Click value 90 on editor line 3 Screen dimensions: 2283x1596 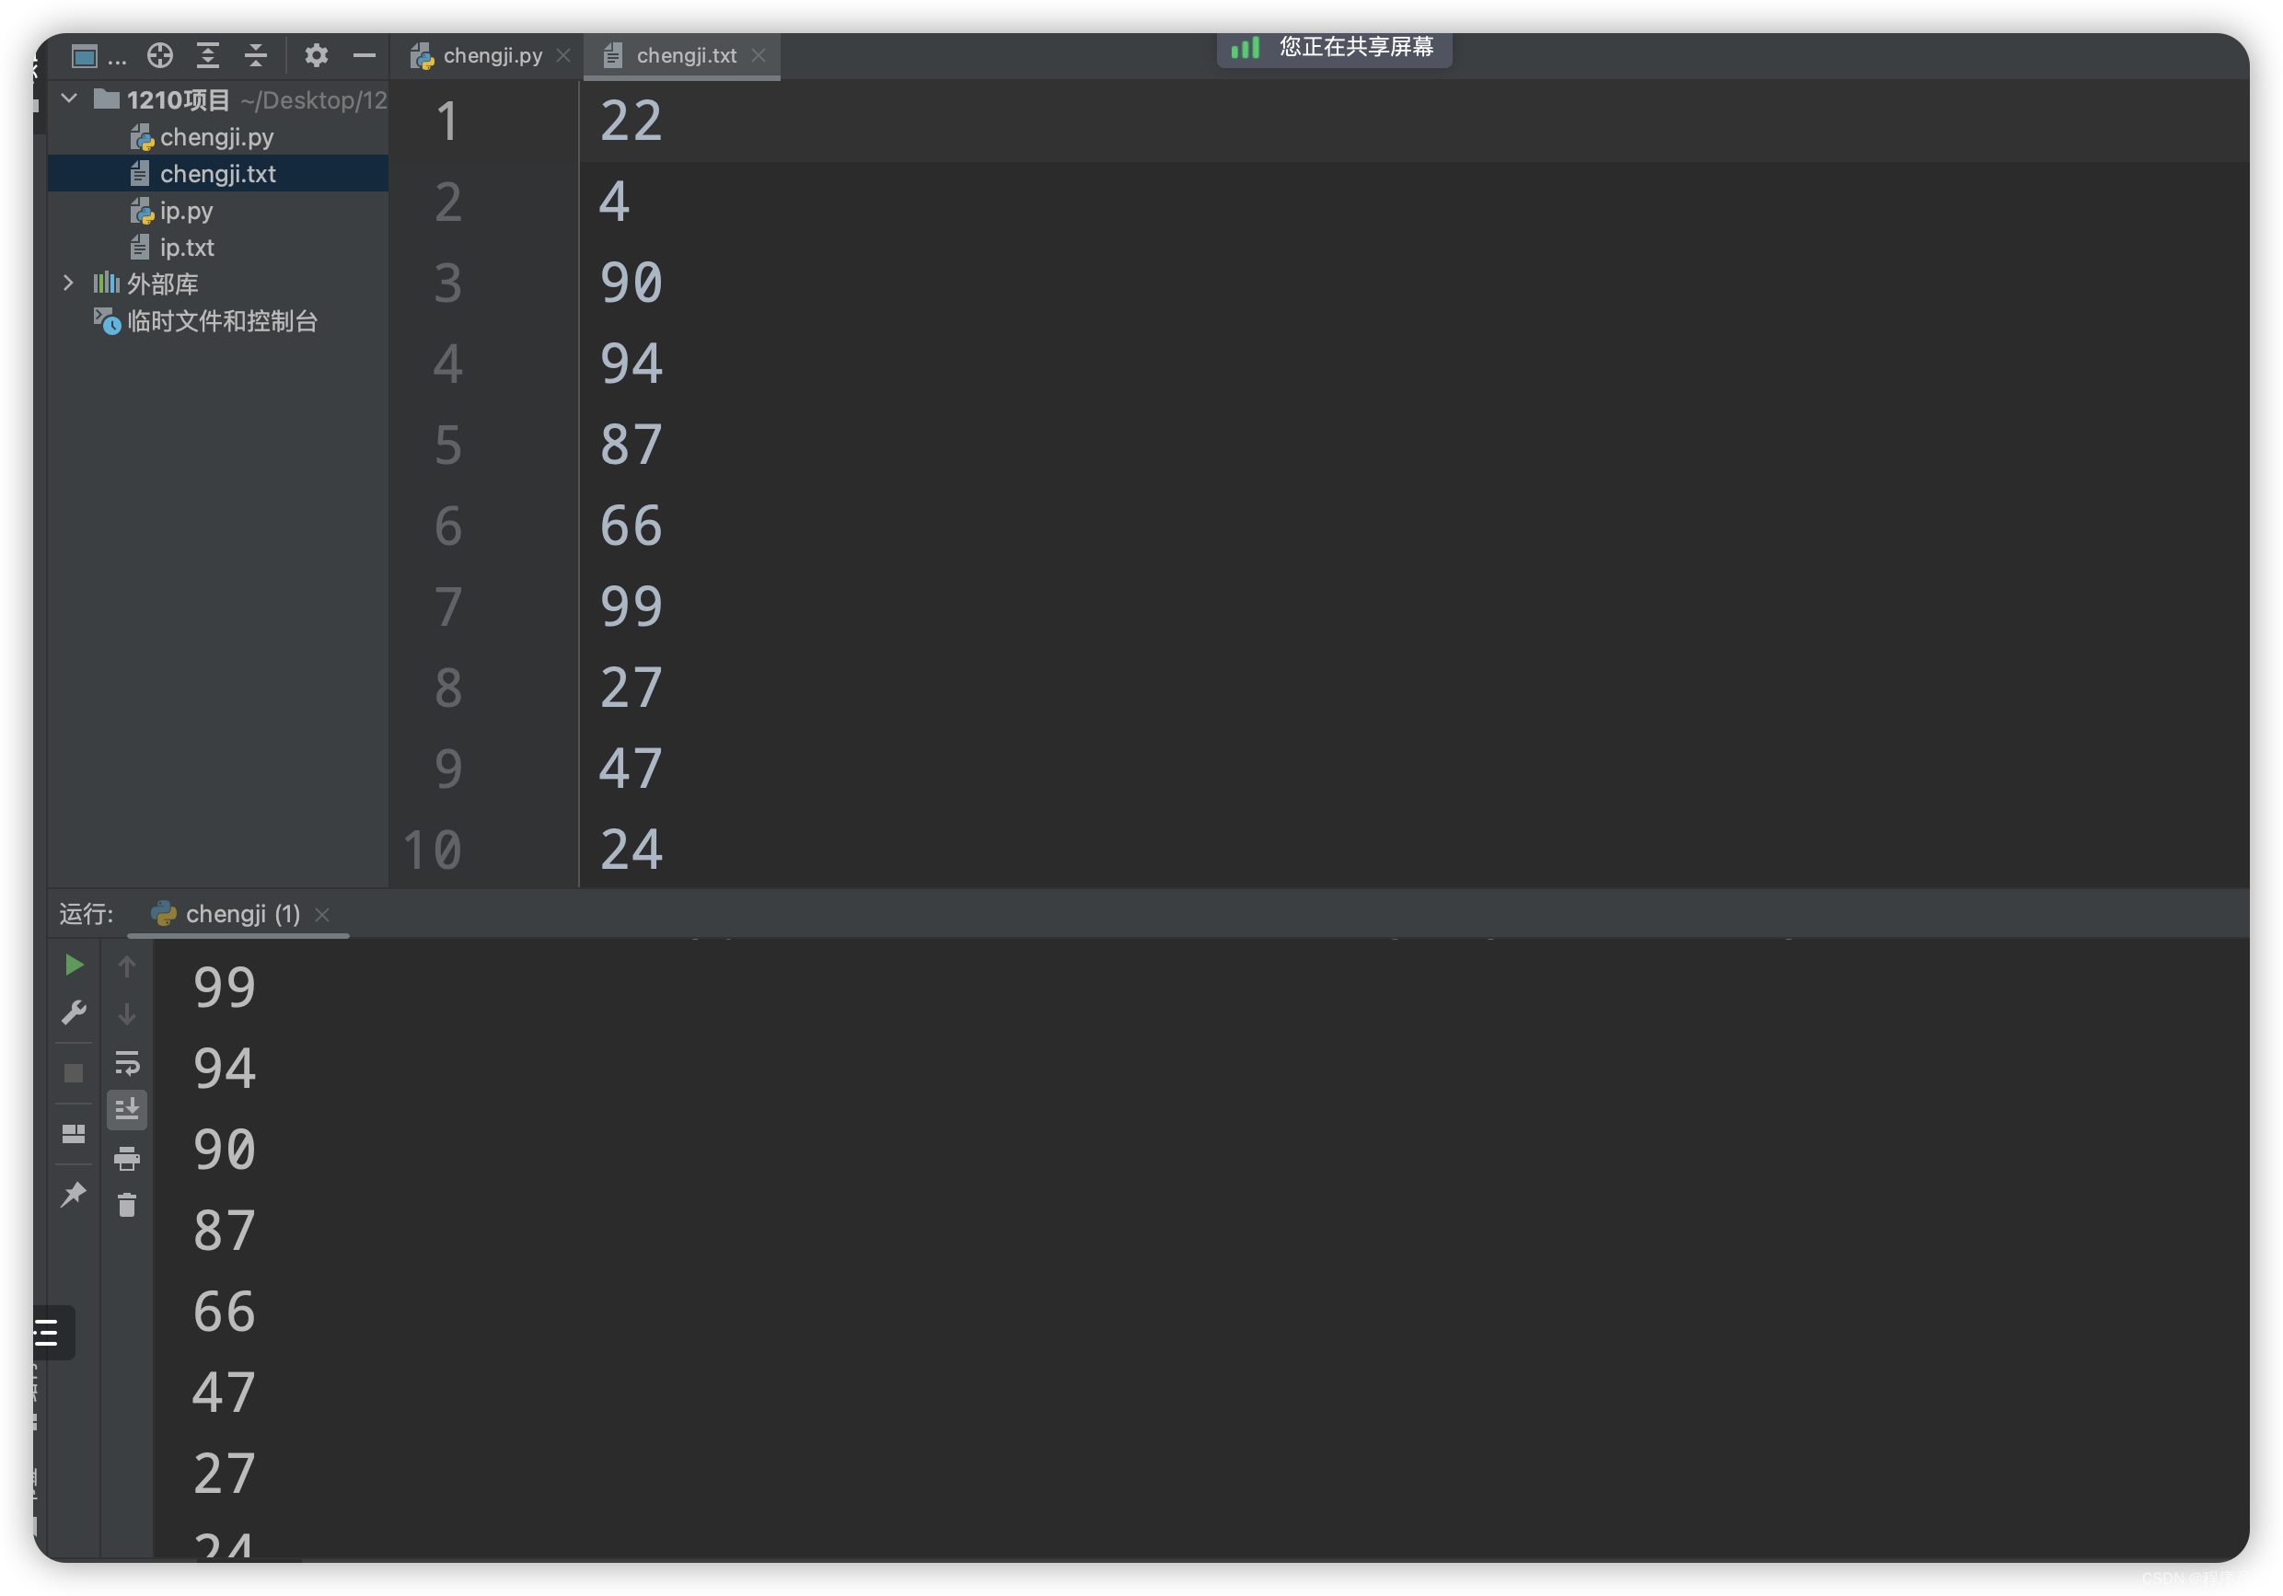click(631, 283)
